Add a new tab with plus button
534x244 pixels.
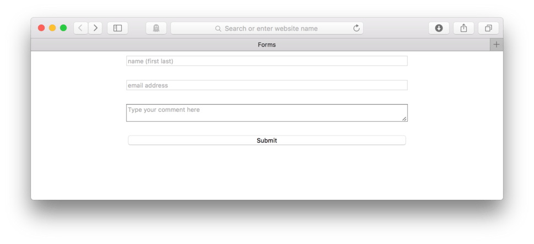click(x=497, y=45)
